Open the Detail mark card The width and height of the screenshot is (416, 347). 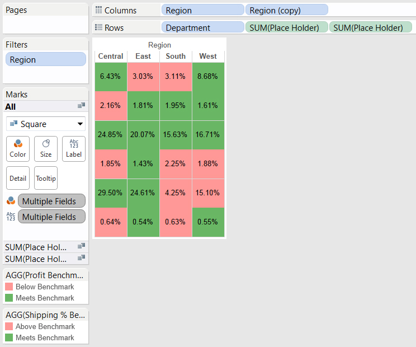pyautogui.click(x=18, y=178)
